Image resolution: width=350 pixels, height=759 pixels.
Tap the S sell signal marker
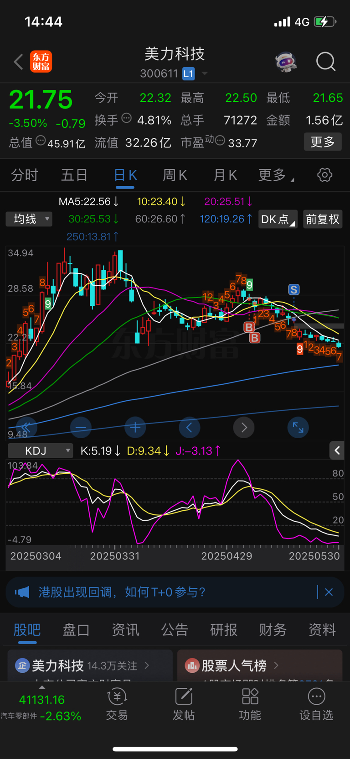click(x=294, y=289)
